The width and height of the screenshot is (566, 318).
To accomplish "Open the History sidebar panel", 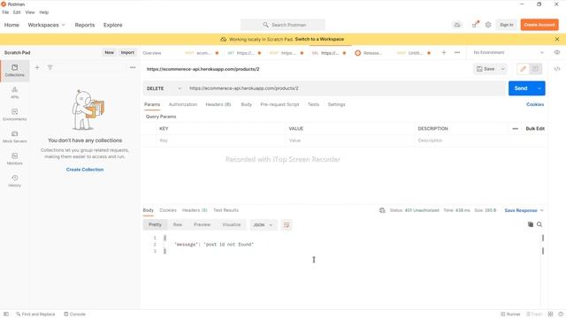I will (14, 180).
